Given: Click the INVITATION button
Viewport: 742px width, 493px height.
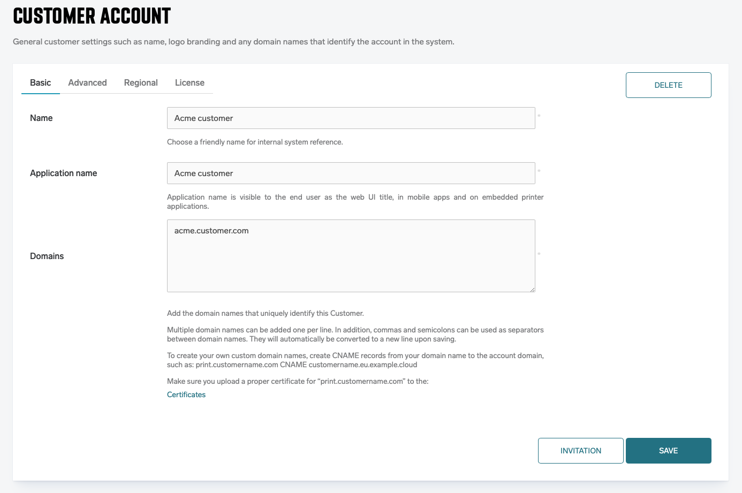Looking at the screenshot, I should click(580, 451).
